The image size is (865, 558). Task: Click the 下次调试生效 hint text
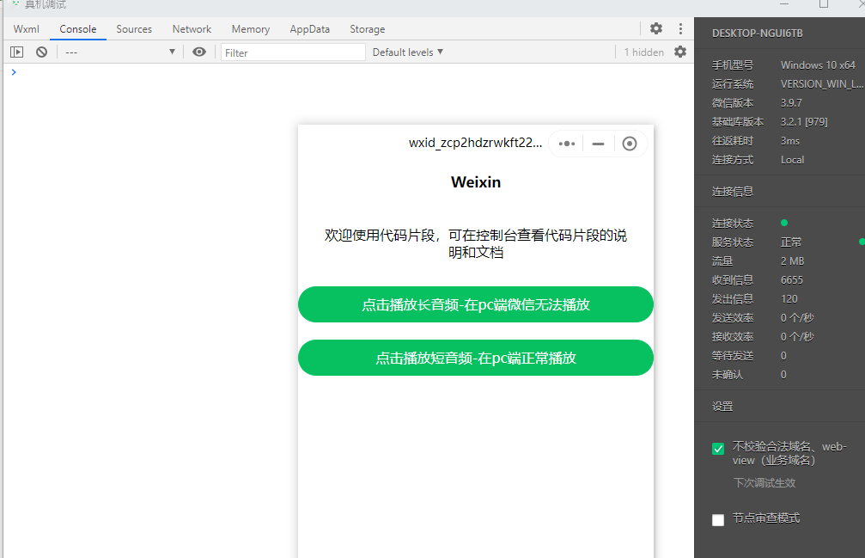coord(764,483)
